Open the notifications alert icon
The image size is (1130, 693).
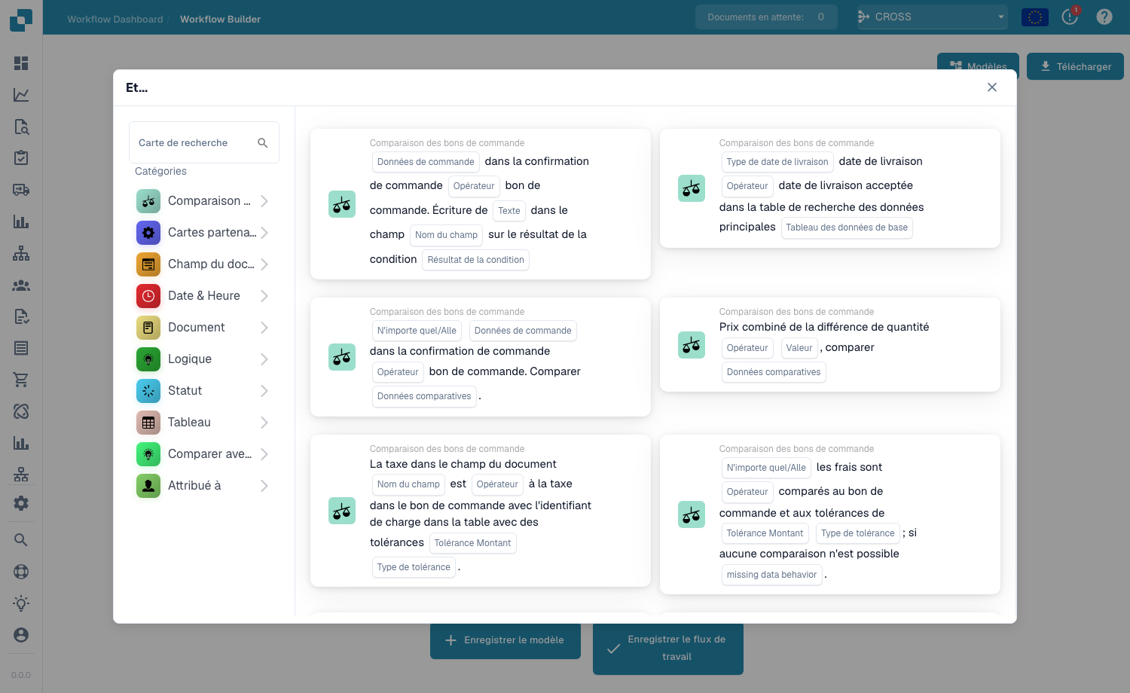(x=1070, y=17)
